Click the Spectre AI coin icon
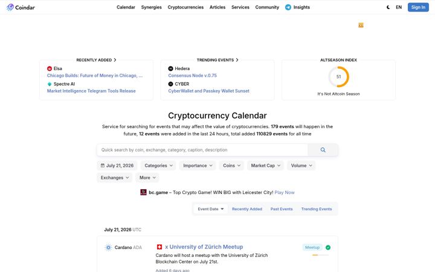 pyautogui.click(x=50, y=84)
